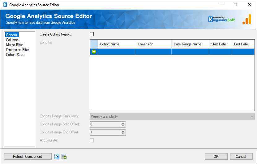Click the Dimension column header
Viewport: 257px width, 164px height.
tap(154, 44)
